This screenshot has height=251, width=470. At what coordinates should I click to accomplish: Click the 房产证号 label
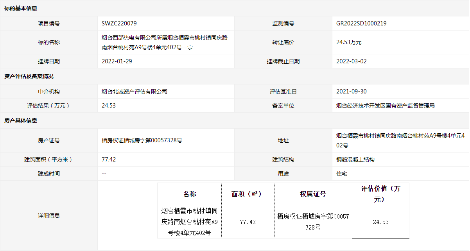point(49,140)
